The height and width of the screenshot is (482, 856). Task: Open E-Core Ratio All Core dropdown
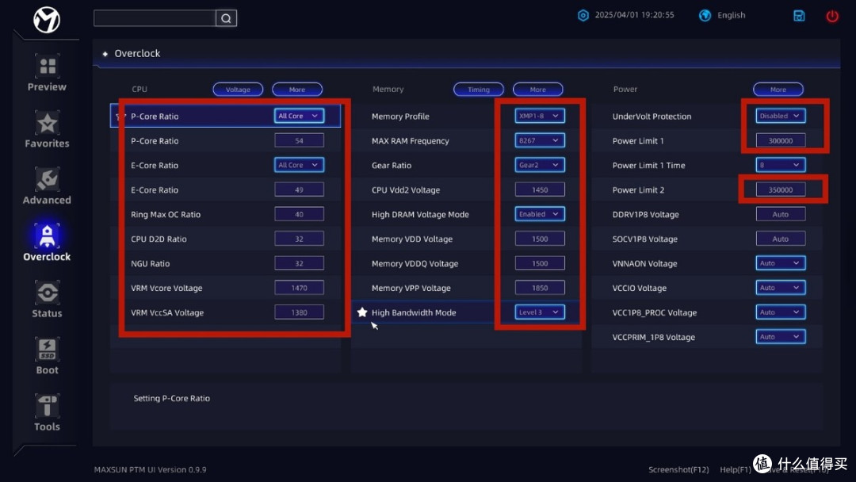pos(299,165)
